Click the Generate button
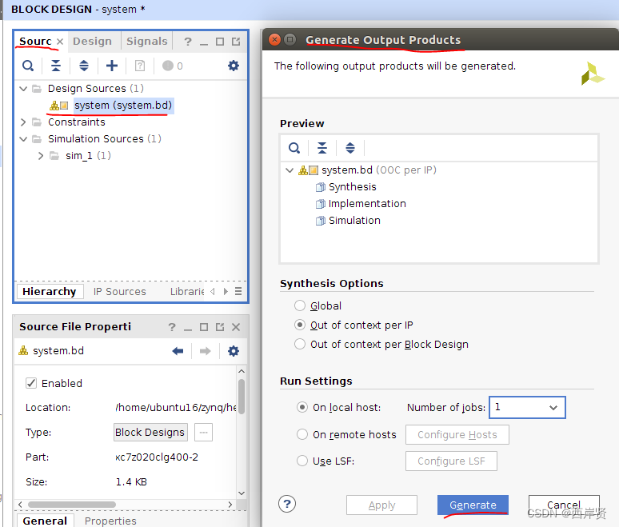Screen dimensions: 619x527 (x=473, y=505)
